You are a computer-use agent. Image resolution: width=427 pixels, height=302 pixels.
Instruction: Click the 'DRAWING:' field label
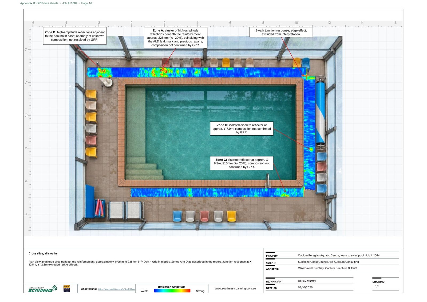(379, 282)
